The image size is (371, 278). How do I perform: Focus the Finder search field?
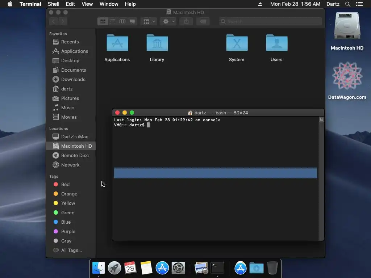270,21
